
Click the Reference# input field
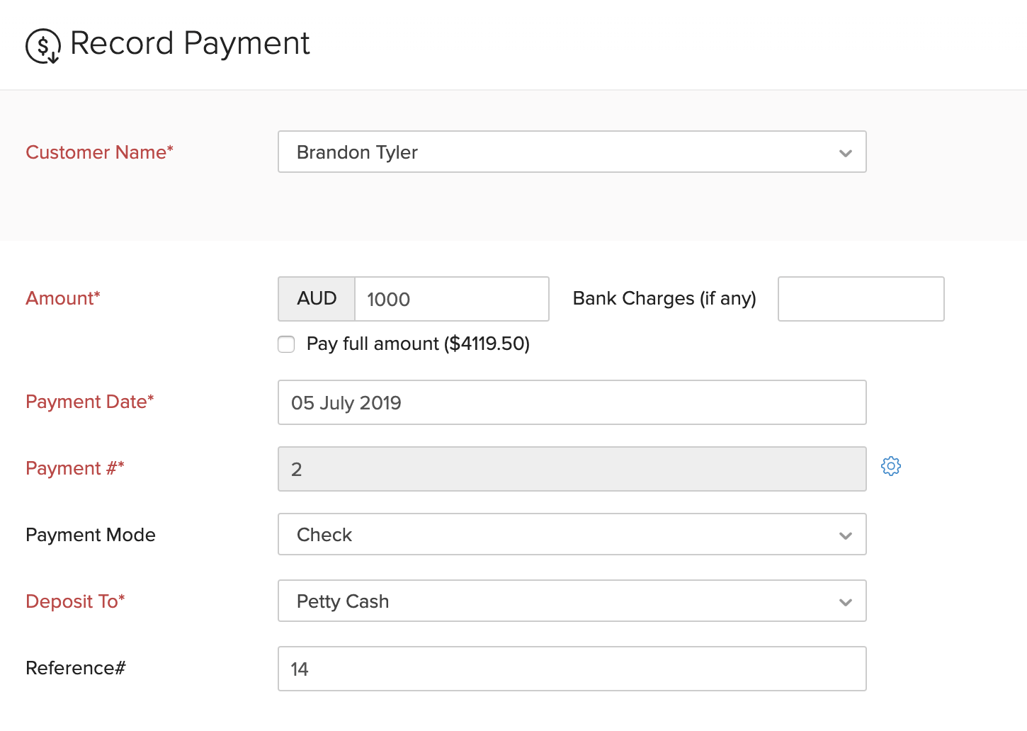tap(572, 669)
